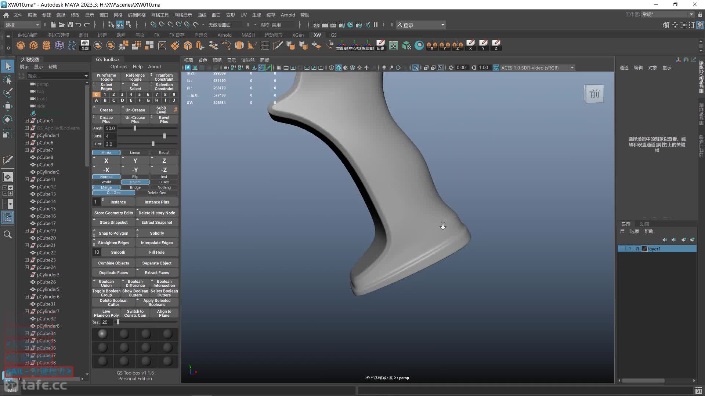The image size is (705, 396).
Task: Open the login account dropdown
Action: pos(421,25)
